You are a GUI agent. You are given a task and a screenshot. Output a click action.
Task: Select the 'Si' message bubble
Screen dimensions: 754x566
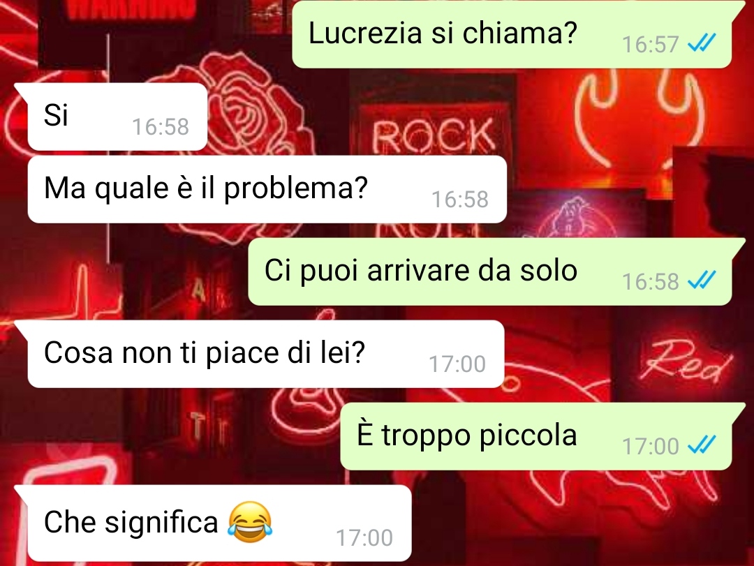tap(117, 117)
